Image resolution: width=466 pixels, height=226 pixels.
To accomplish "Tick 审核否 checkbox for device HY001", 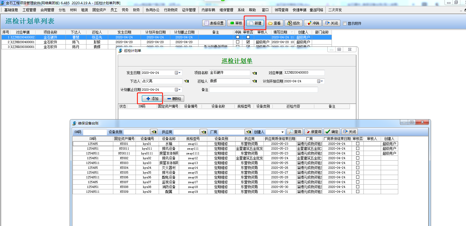I will 358,144.
